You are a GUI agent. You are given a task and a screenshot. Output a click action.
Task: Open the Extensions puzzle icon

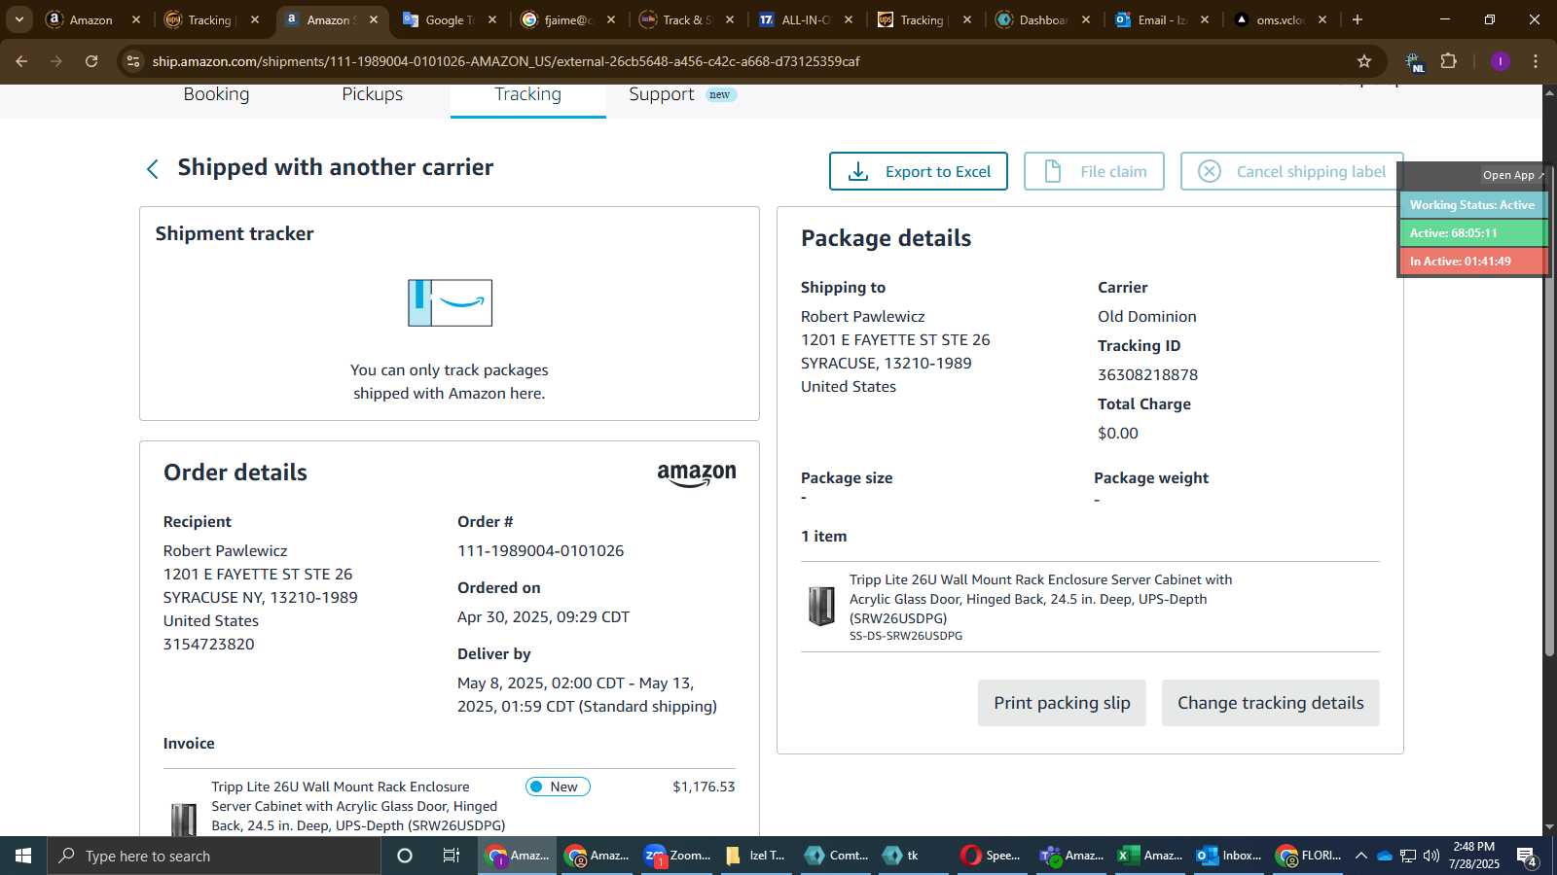(x=1449, y=61)
